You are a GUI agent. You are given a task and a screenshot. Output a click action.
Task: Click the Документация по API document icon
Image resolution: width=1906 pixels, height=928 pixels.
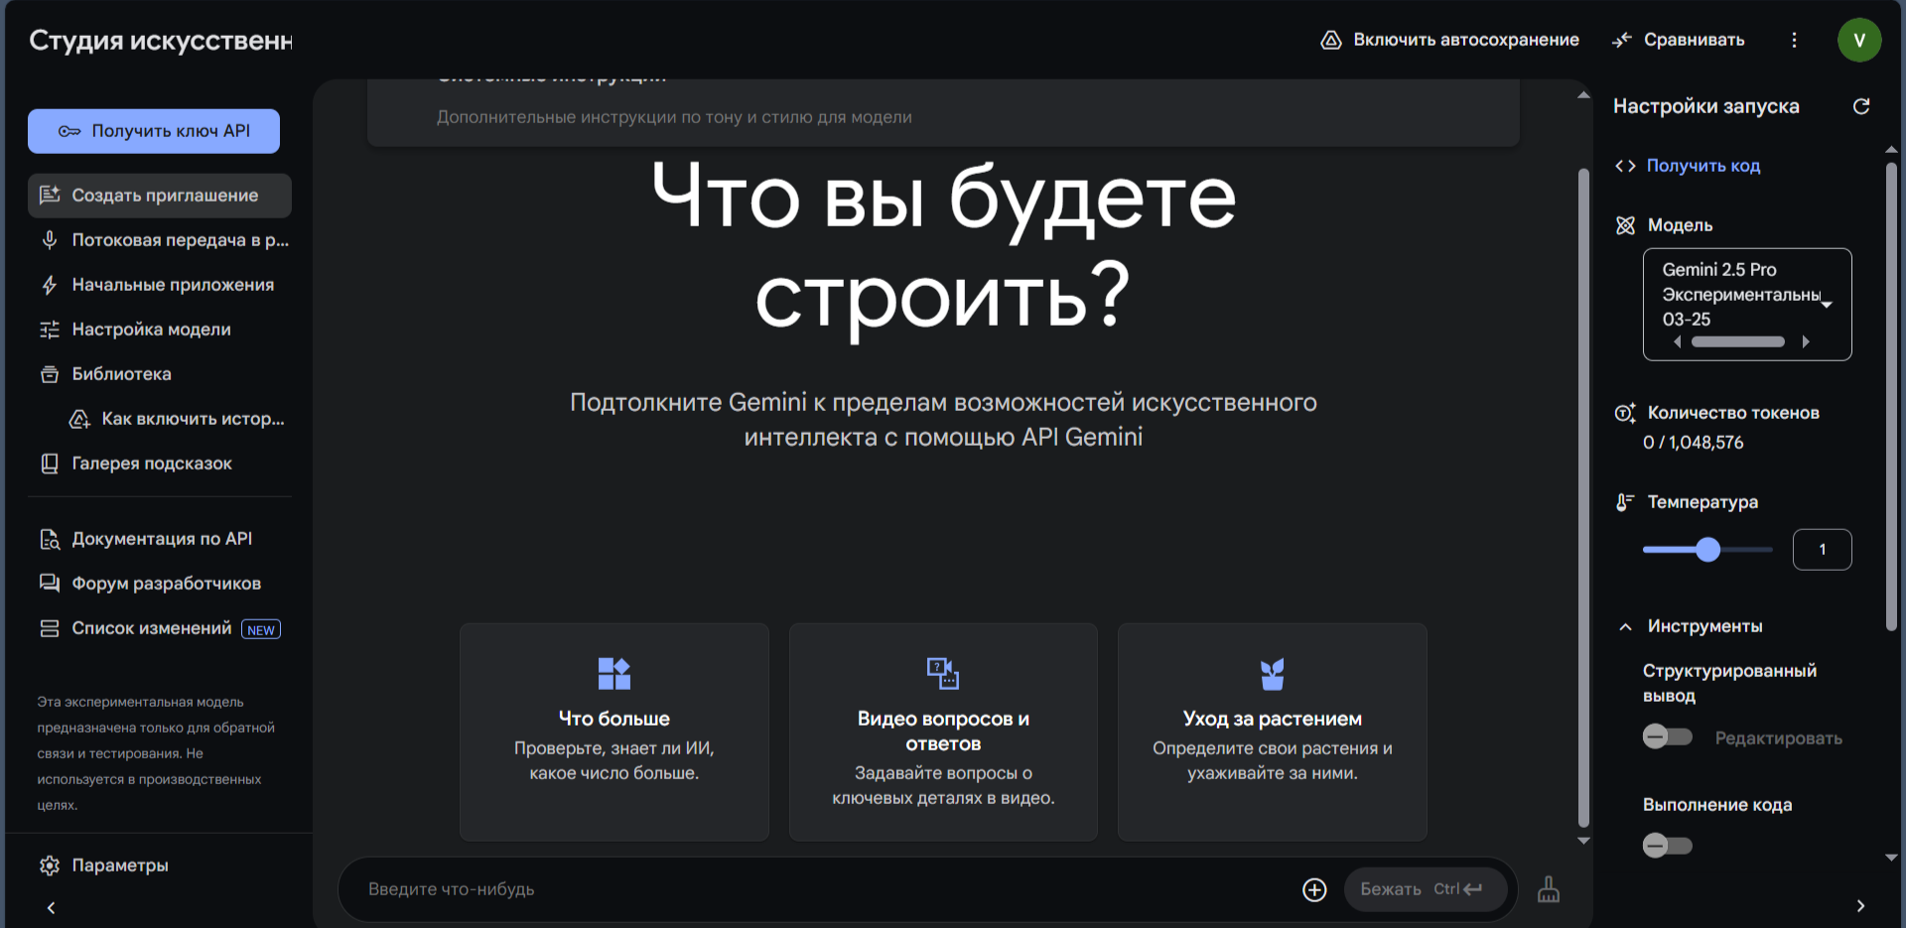pos(50,539)
